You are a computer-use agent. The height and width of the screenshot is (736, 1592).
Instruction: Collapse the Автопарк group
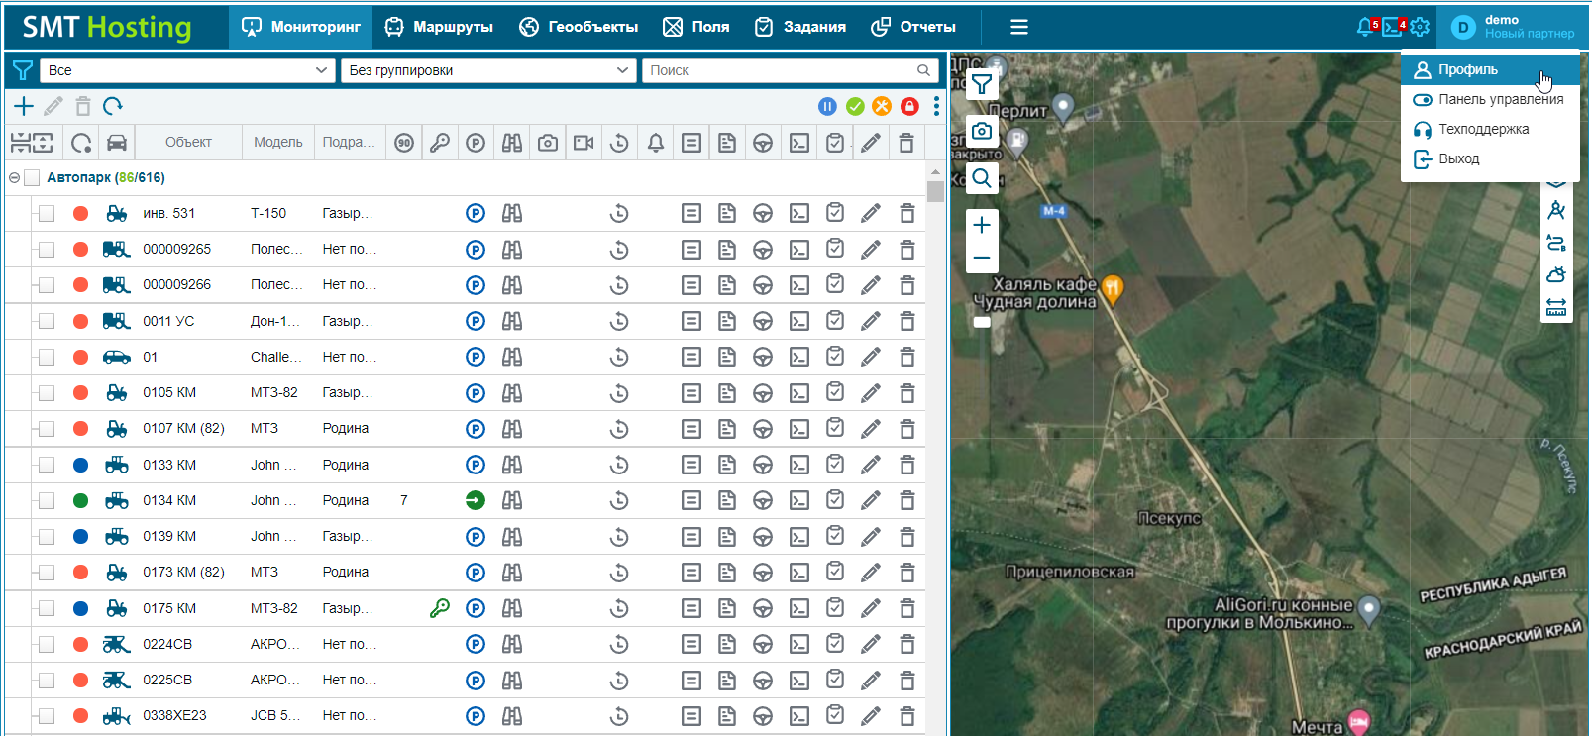[x=14, y=178]
